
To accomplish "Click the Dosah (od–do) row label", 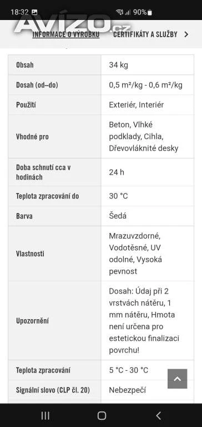I will [x=37, y=85].
